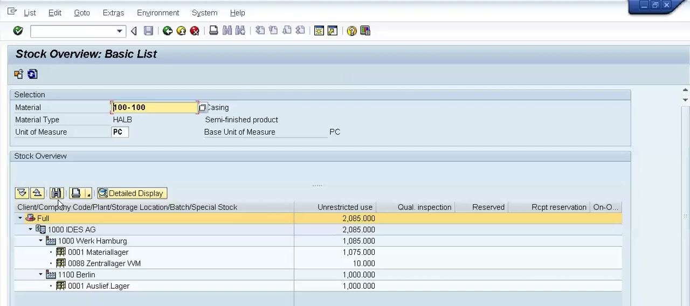Click the Customize Local Layout icon
Viewport: 690px width, 306px height.
[365, 31]
